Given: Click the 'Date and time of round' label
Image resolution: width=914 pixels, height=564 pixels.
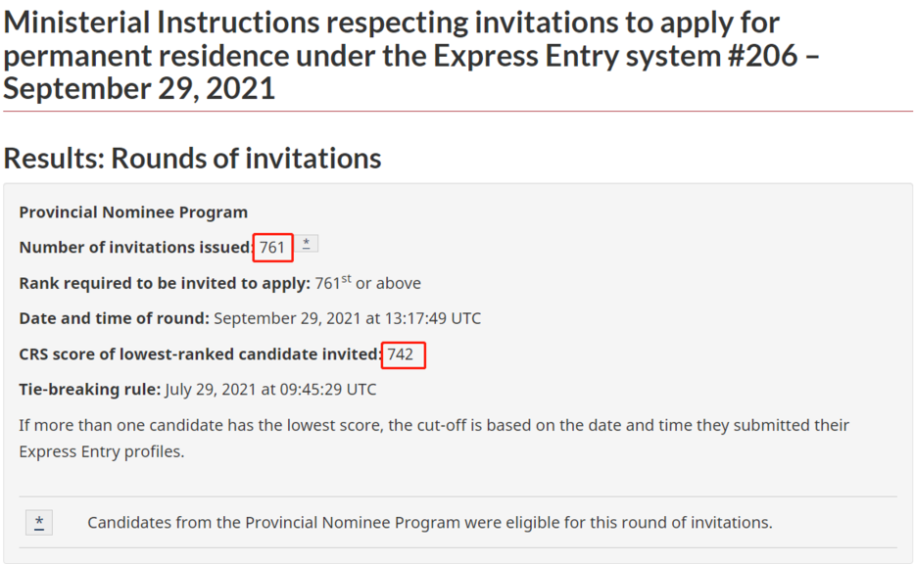Looking at the screenshot, I should (114, 318).
